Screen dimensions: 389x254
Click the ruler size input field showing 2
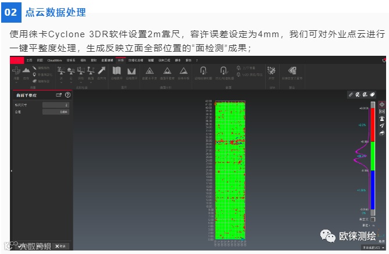click(x=56, y=105)
